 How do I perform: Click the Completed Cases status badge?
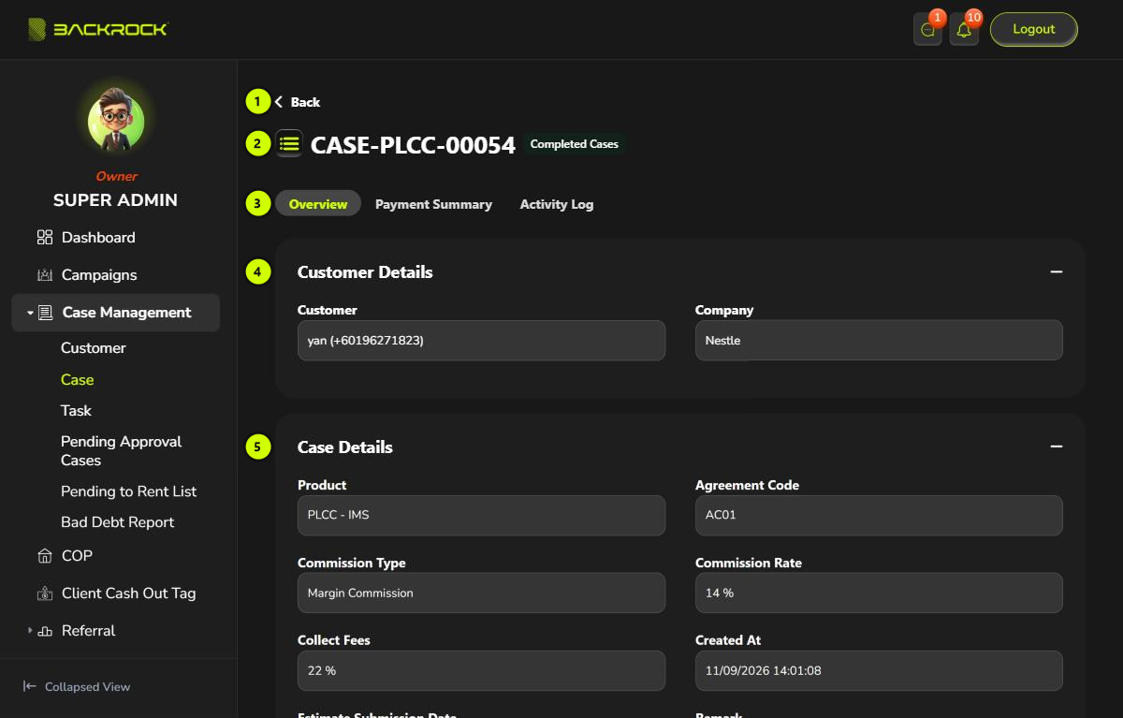[x=575, y=144]
